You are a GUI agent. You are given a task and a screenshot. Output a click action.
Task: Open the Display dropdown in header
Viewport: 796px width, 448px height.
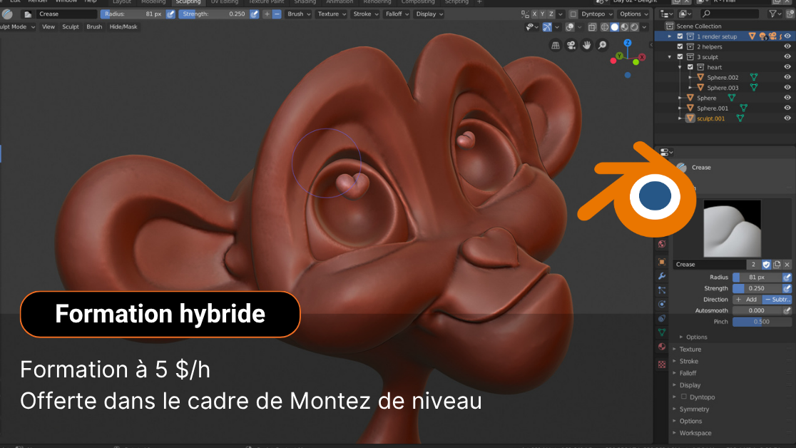tap(429, 14)
